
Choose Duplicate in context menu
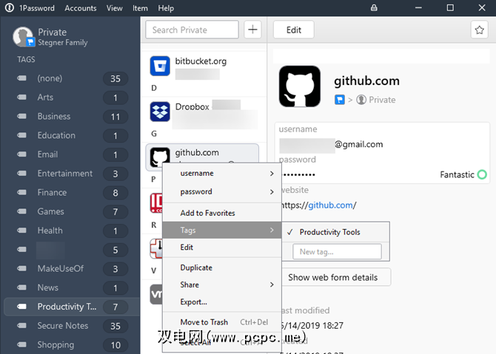222,268
